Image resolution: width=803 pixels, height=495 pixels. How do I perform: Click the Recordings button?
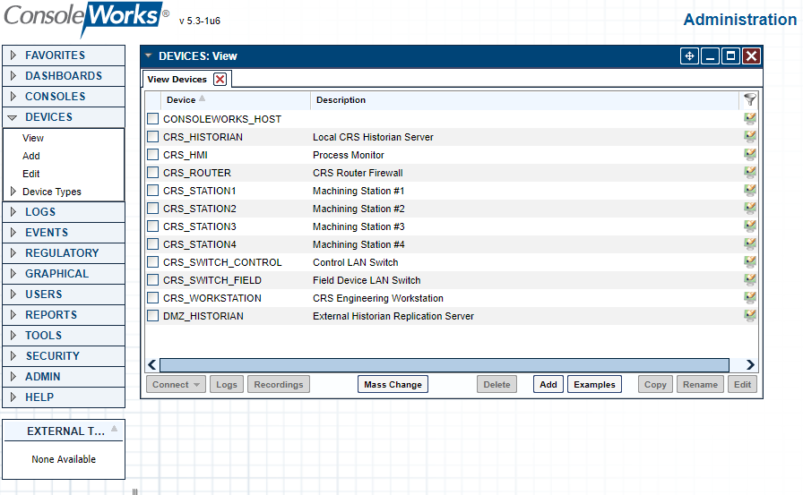pyautogui.click(x=279, y=385)
